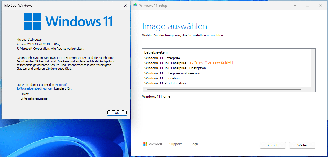The width and height of the screenshot is (328, 157).
Task: Close the Info über Windows dialog
Action: click(125, 5)
